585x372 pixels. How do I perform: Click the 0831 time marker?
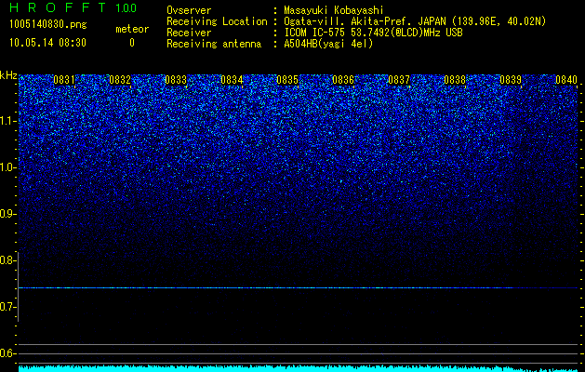pyautogui.click(x=64, y=80)
